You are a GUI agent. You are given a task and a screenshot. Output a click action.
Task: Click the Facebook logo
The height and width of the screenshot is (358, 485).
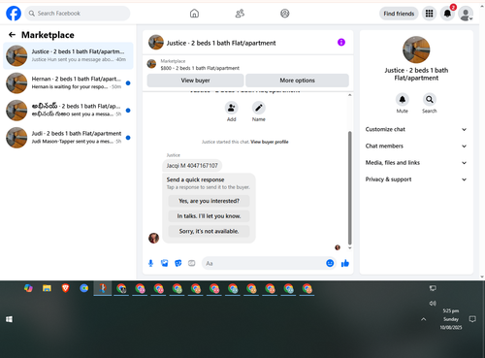[14, 14]
